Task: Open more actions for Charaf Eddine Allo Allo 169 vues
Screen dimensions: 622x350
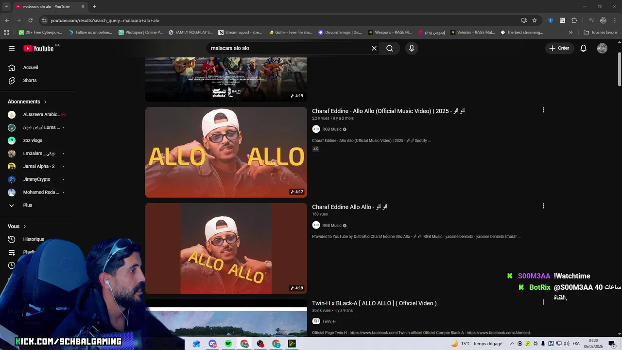Action: pyautogui.click(x=543, y=206)
